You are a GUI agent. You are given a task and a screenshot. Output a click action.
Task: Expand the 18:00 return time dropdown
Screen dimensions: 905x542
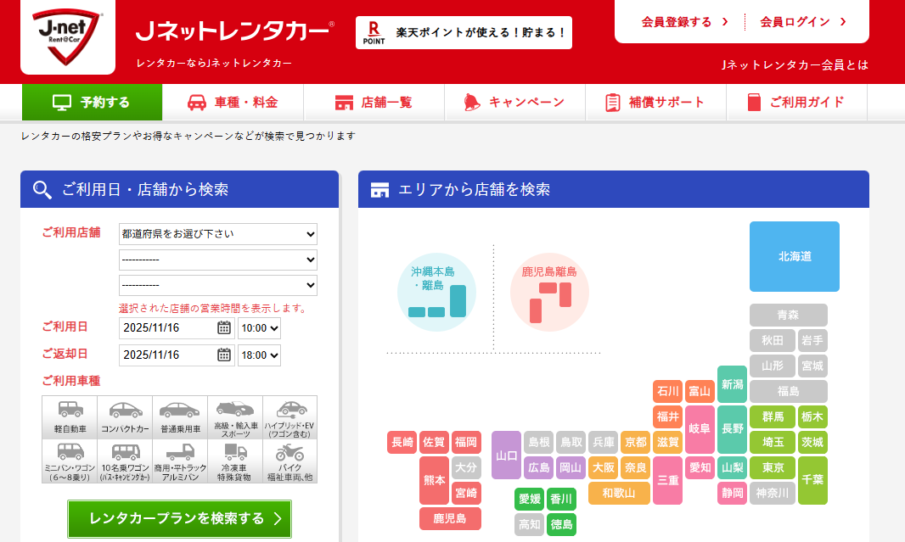click(x=259, y=355)
